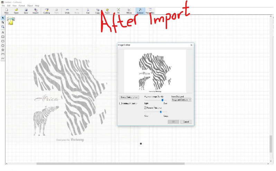Click the Move toolbar icon
The height and width of the screenshot is (171, 276).
(129, 11)
